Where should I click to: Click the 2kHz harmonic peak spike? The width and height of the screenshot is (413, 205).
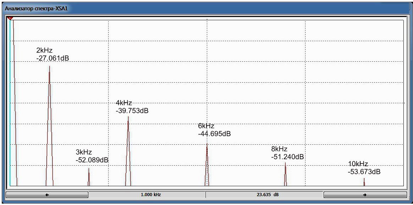50,126
